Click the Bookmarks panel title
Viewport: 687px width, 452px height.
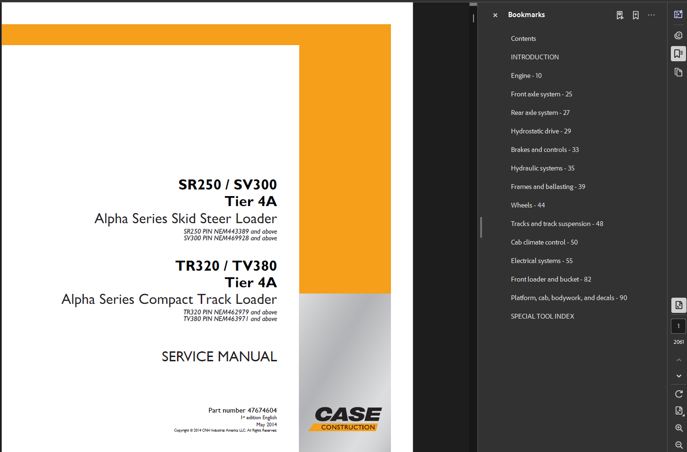(x=526, y=15)
